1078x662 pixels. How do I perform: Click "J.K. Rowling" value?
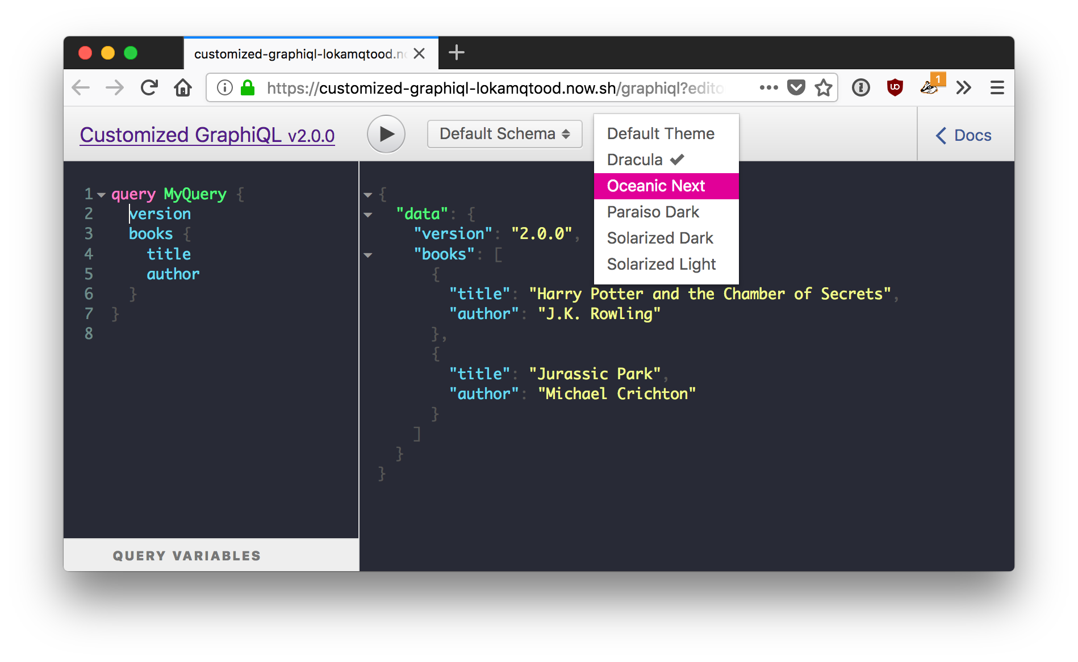[599, 314]
